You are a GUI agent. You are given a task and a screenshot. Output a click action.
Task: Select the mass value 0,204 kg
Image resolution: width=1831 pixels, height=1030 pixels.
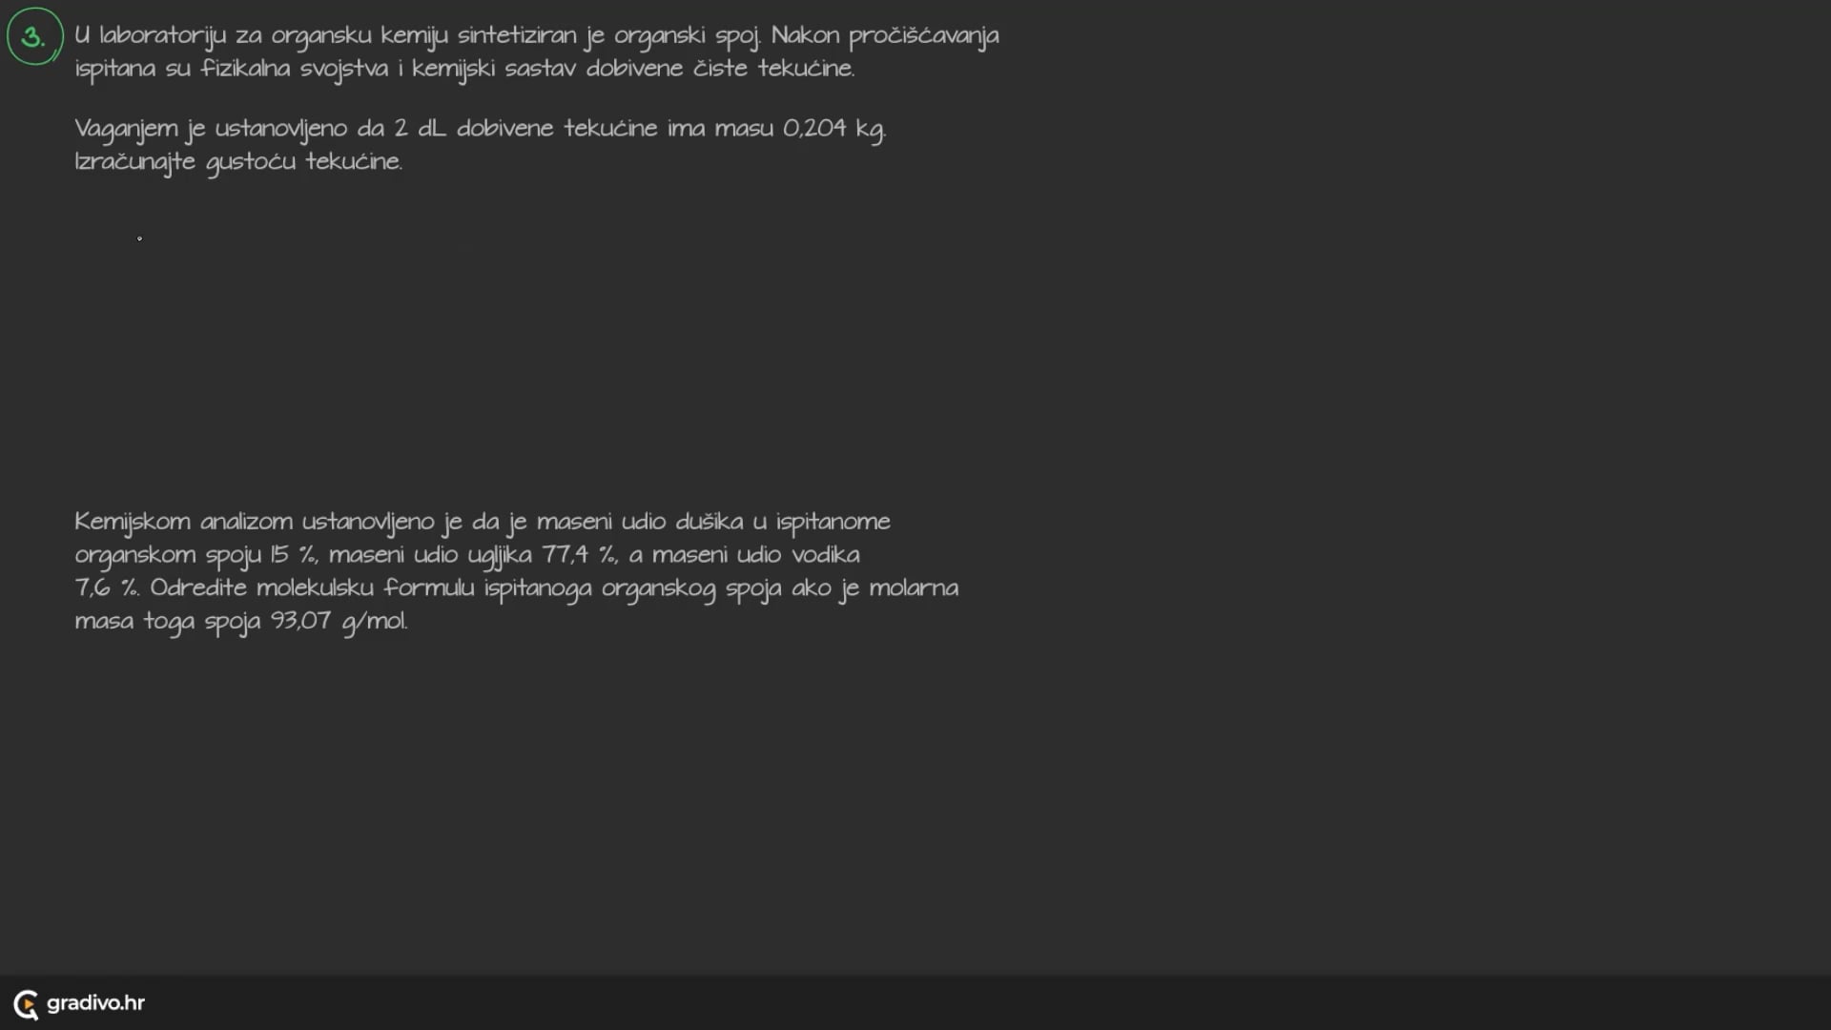(834, 129)
